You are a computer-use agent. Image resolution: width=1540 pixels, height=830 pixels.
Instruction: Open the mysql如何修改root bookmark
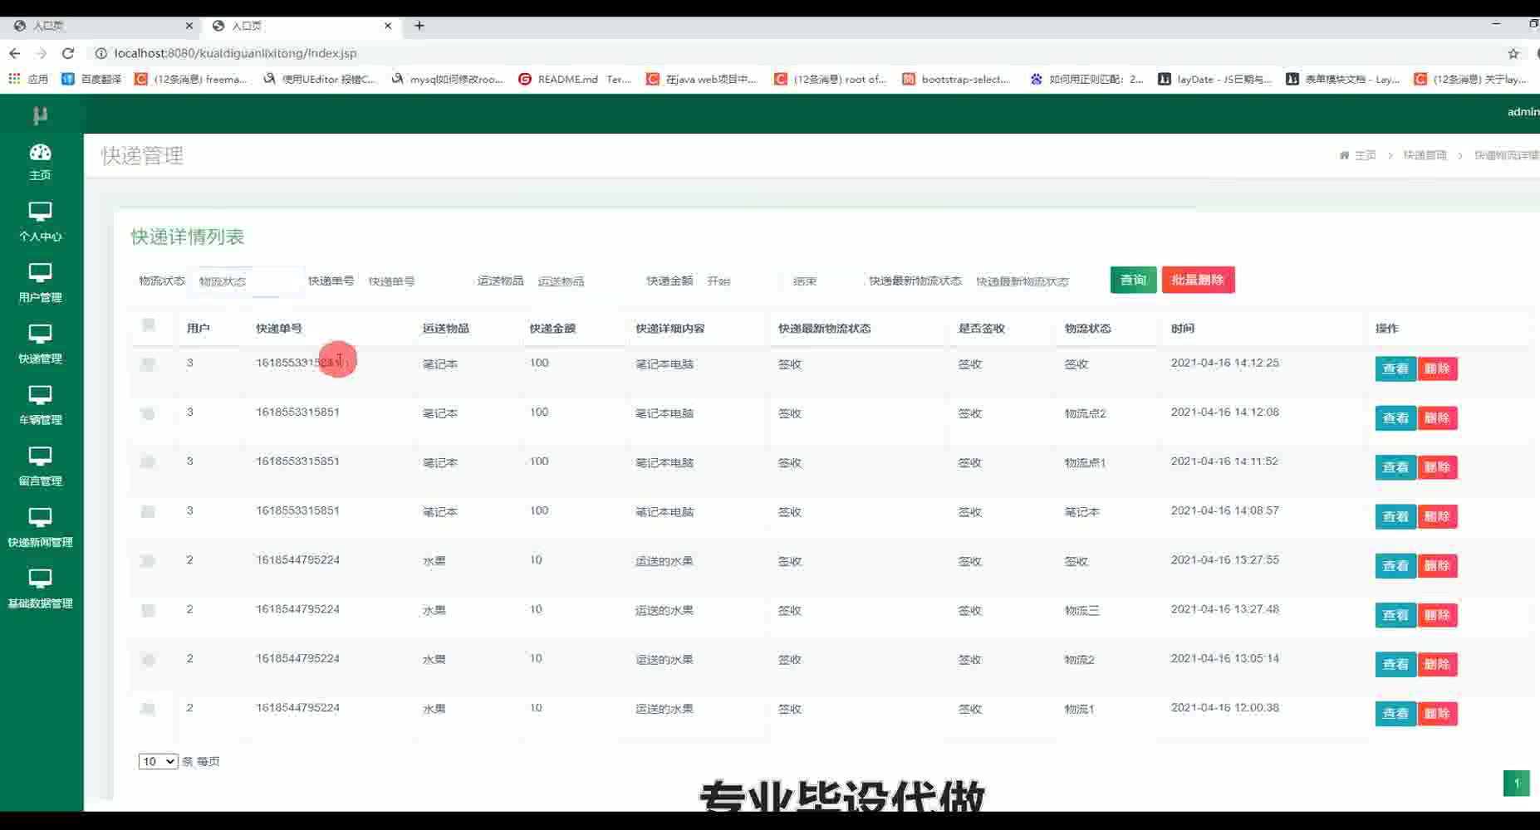(x=447, y=79)
